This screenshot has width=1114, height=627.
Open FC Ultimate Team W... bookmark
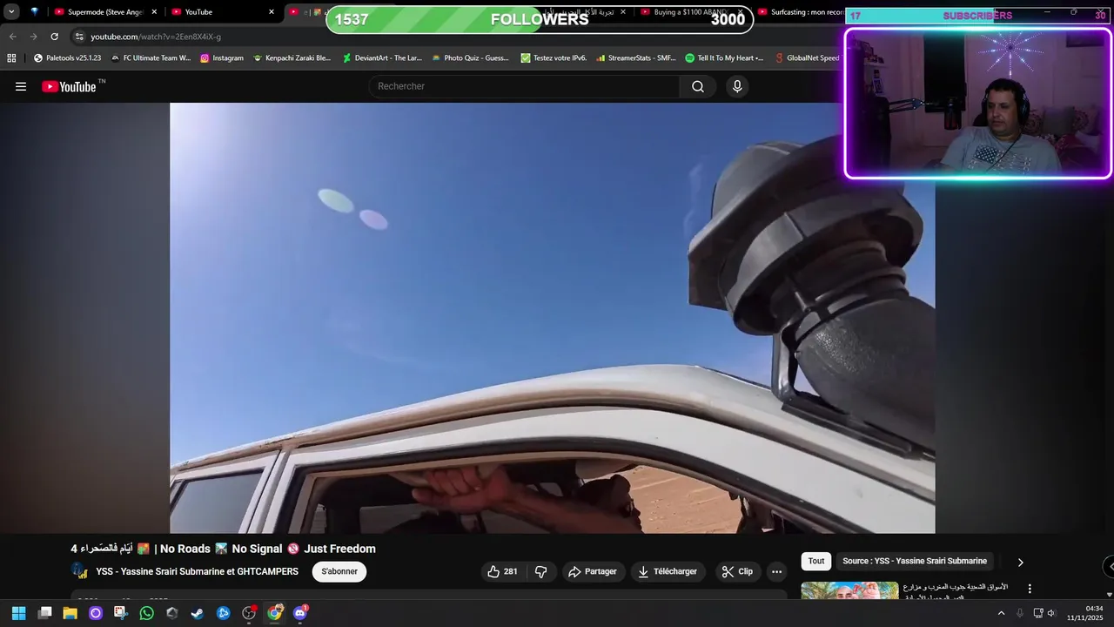[151, 58]
